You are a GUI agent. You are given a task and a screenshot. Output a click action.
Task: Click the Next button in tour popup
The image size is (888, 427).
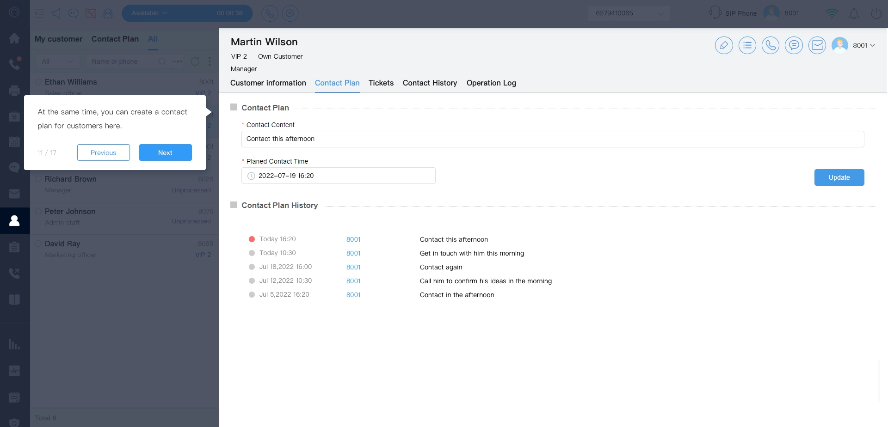click(x=165, y=152)
